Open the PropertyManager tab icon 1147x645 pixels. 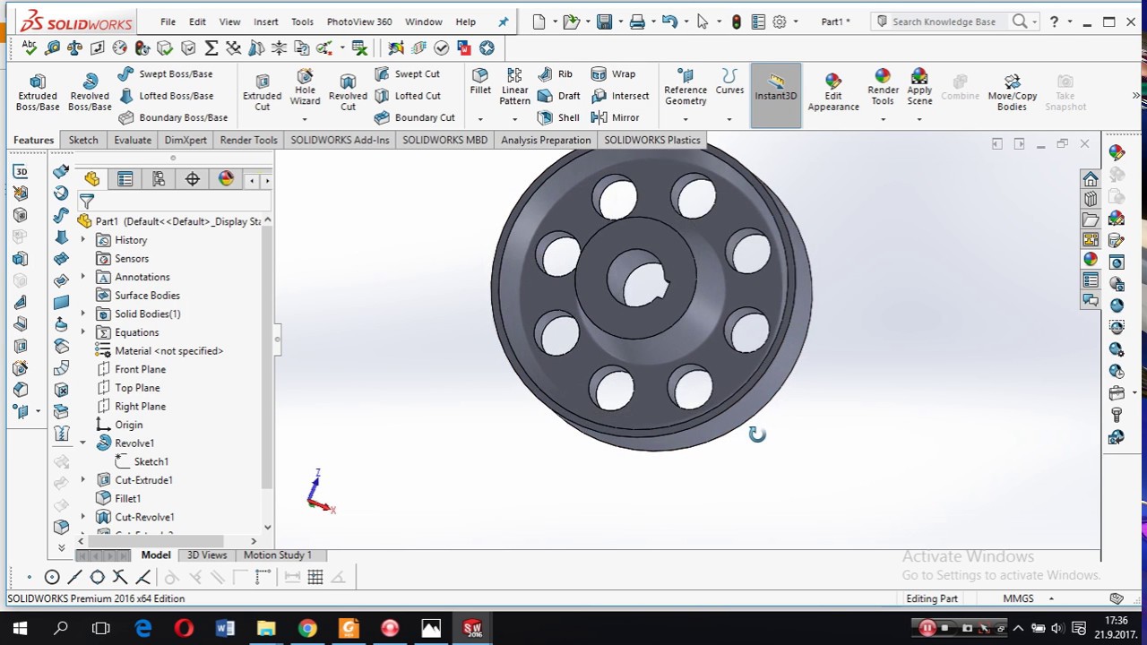coord(125,179)
